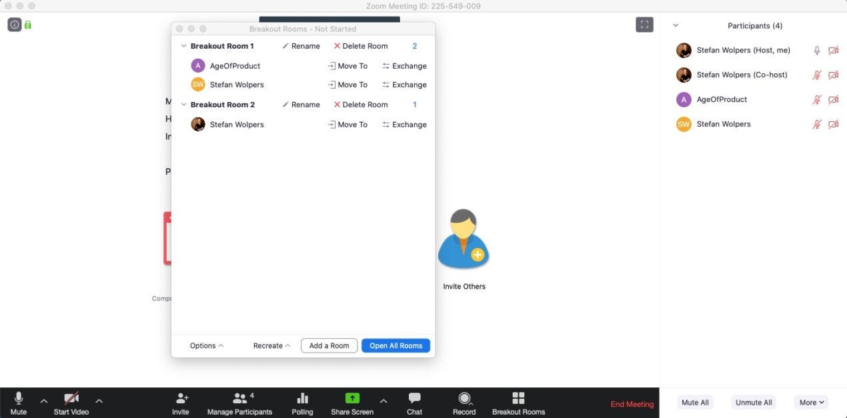
Task: Toggle muted mic for last Stefan Wolpers participant
Action: pos(817,124)
